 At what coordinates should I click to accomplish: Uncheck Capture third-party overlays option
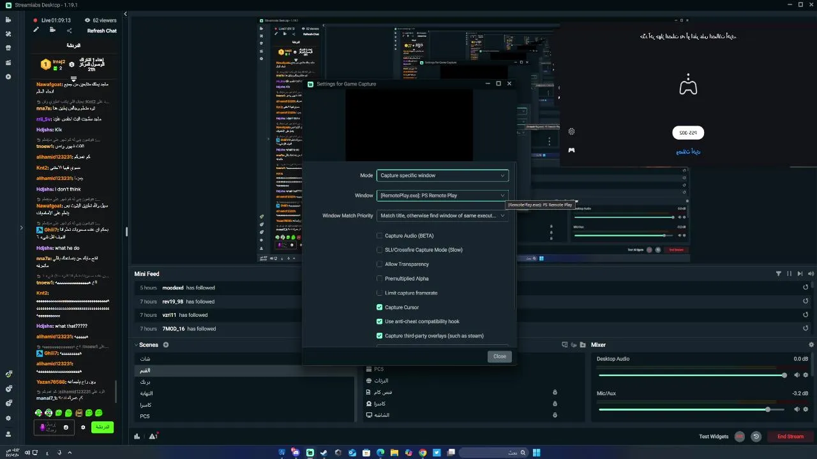[x=380, y=336]
